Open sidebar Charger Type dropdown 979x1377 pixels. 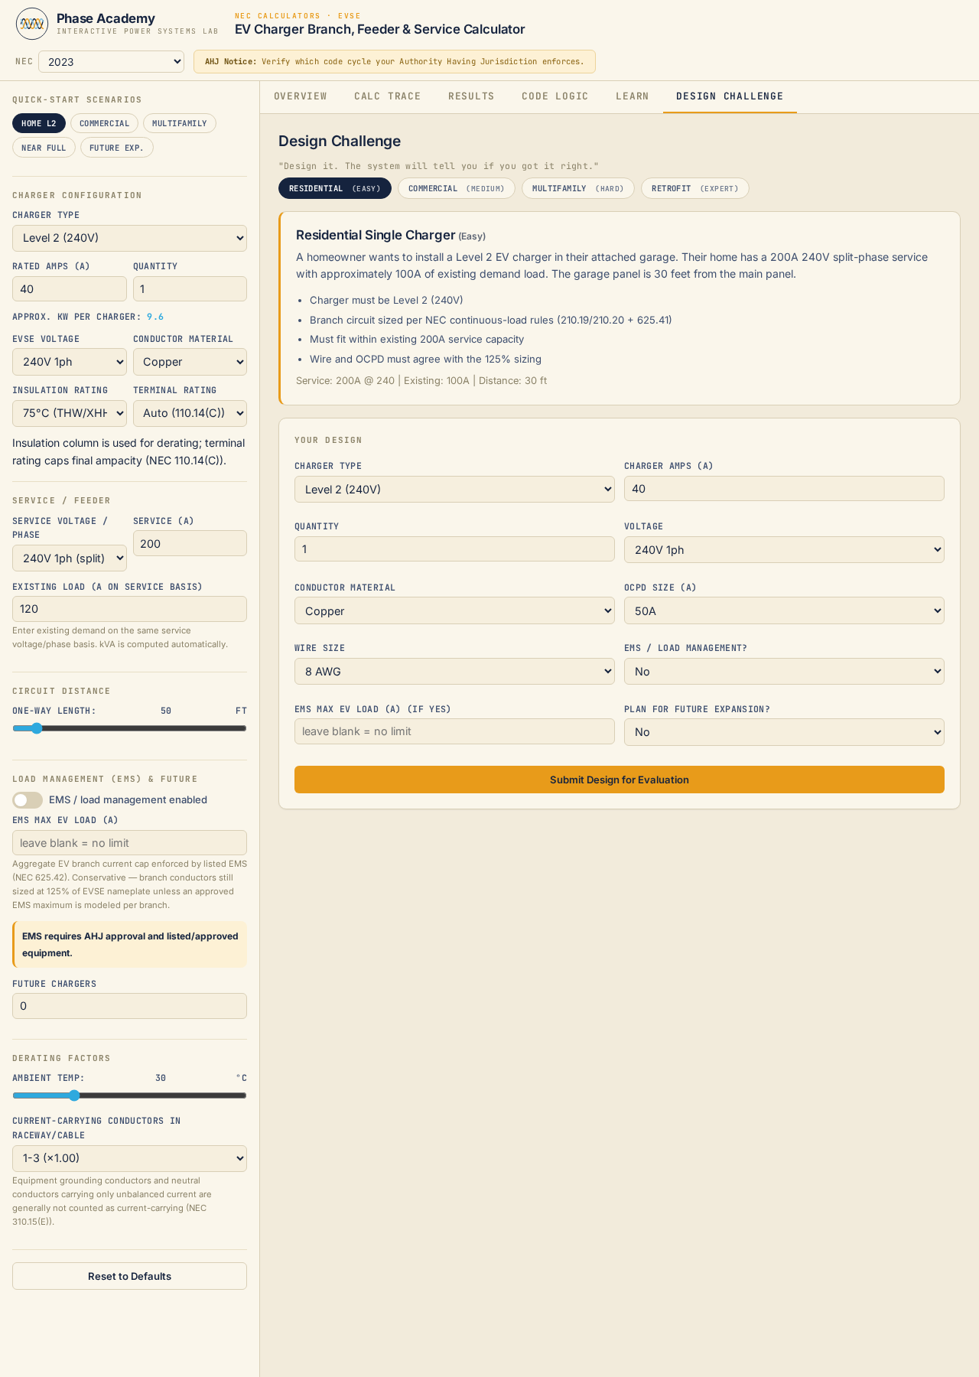(x=129, y=238)
